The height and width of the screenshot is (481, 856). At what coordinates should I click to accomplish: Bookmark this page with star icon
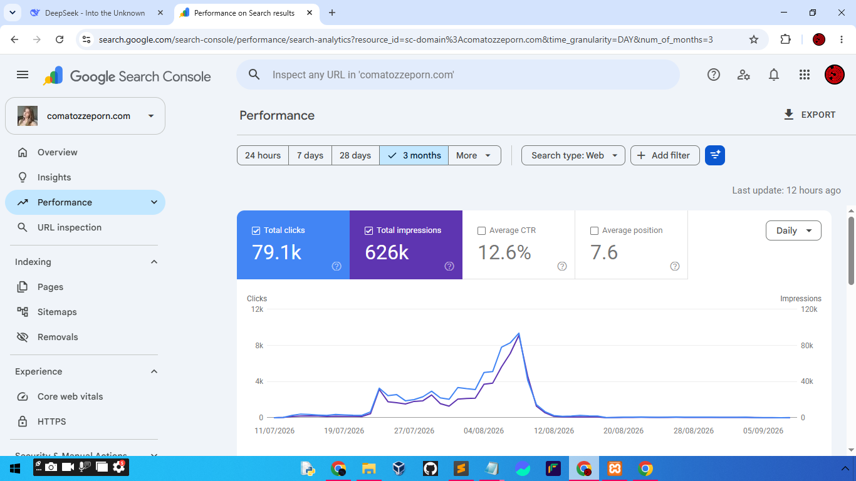pyautogui.click(x=754, y=39)
